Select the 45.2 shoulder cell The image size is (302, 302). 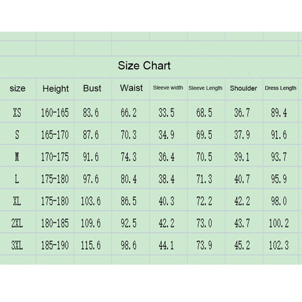242,246
